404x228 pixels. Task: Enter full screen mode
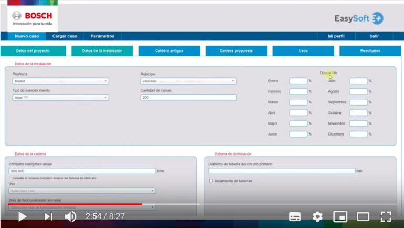[386, 216]
